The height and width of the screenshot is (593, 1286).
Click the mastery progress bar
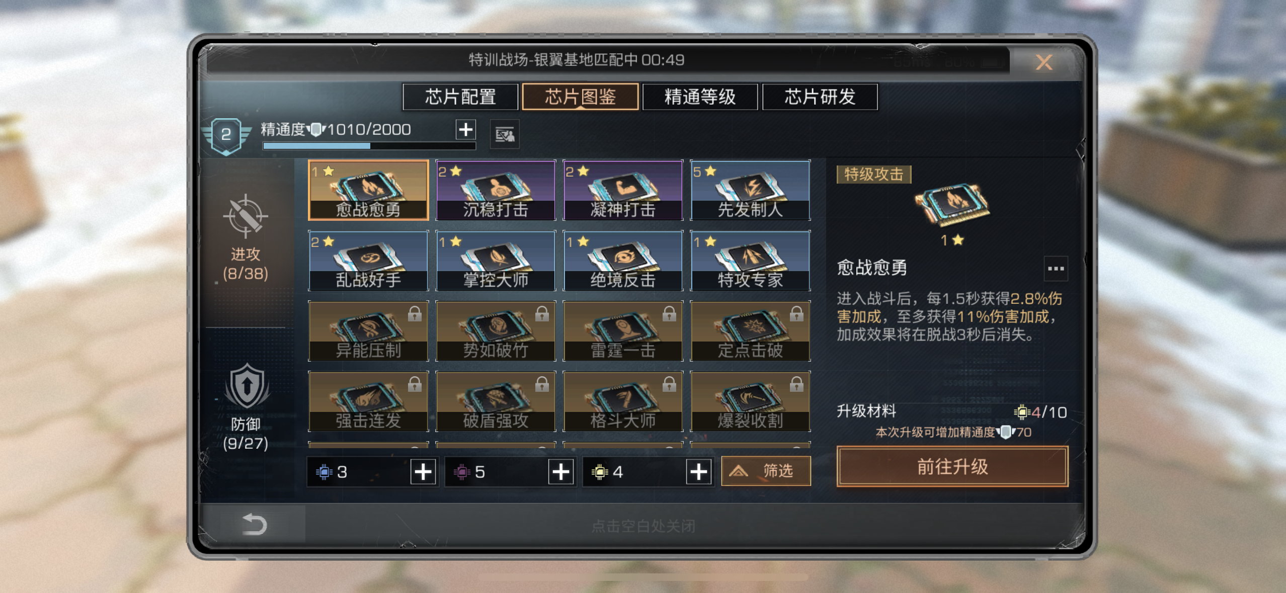pyautogui.click(x=369, y=146)
